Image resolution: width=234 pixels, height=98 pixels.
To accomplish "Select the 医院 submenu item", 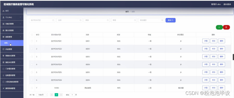I will (12, 43).
